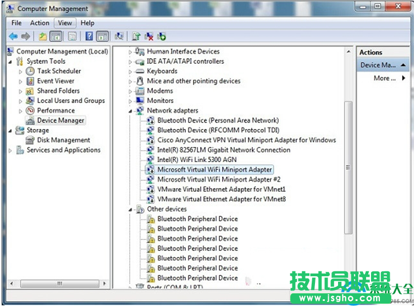Click the device list vertical scrollbar
The height and width of the screenshot is (307, 415).
point(347,168)
